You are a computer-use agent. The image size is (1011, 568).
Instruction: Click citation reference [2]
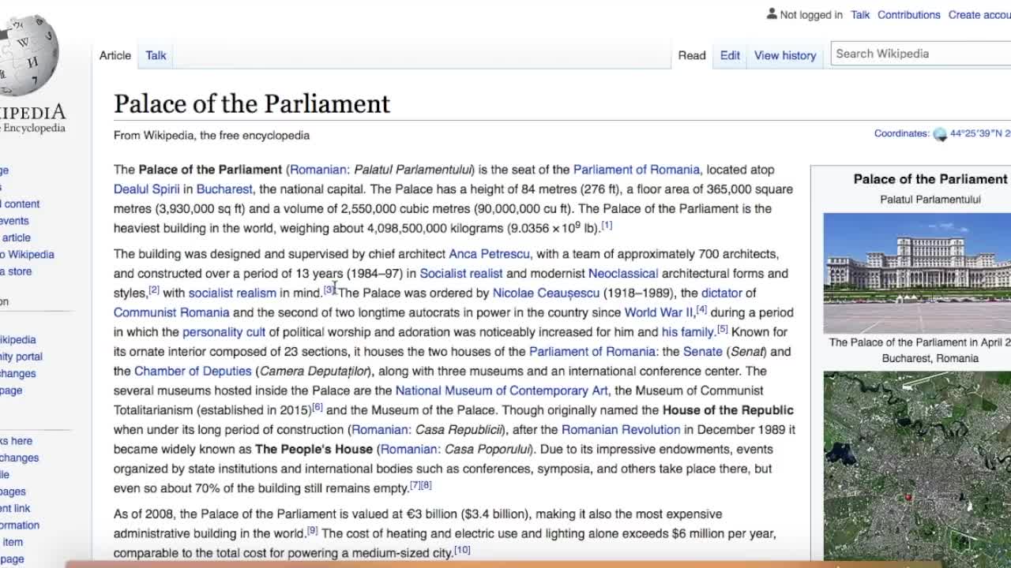coord(154,290)
